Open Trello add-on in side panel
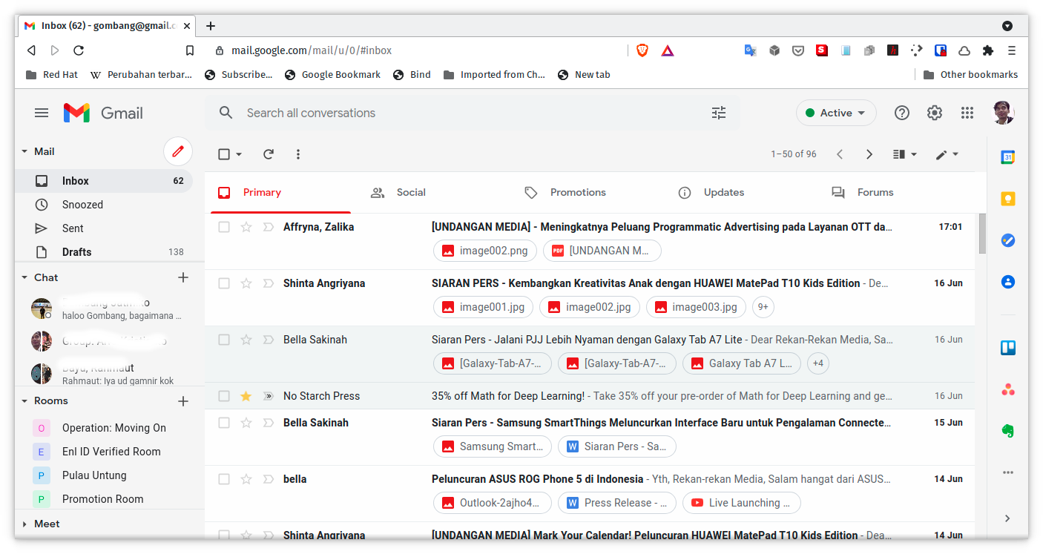 click(1008, 348)
